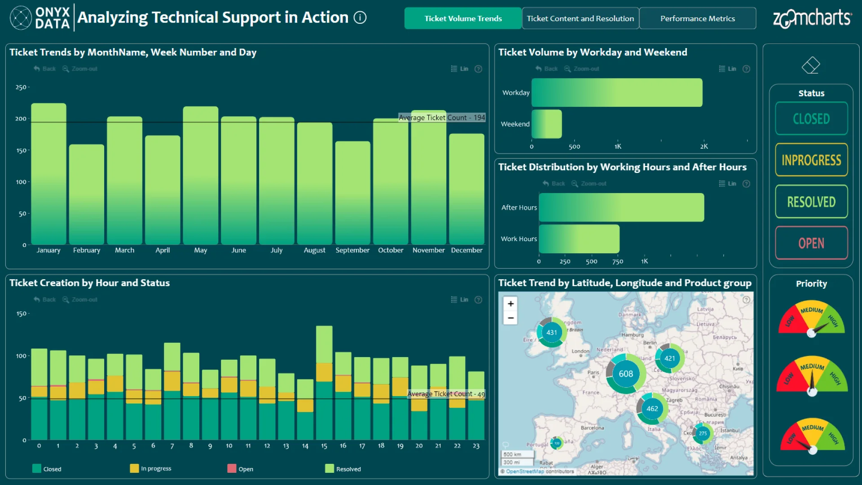Click the 421 cluster near Berlin
862x485 pixels.
[669, 358]
